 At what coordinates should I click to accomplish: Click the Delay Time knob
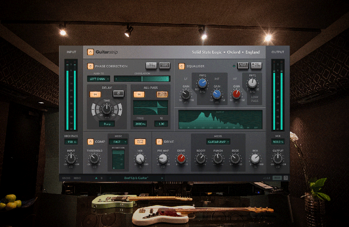pyautogui.click(x=106, y=109)
